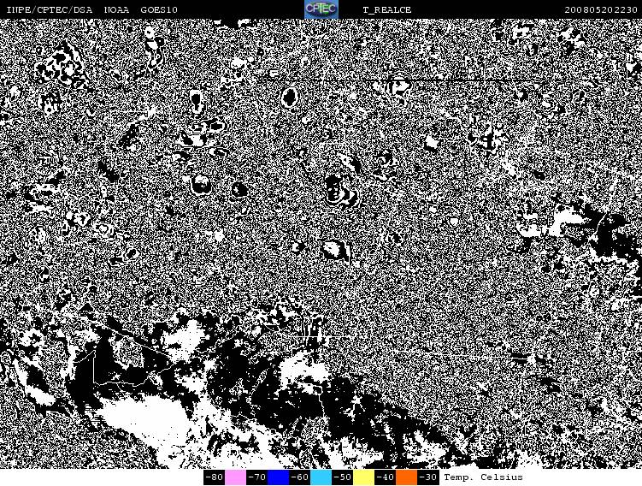The width and height of the screenshot is (642, 486).
Task: Select the T_REALCE product label
Action: coord(386,9)
